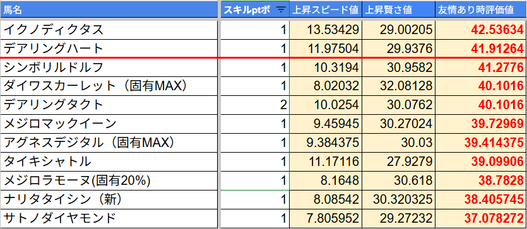Image resolution: width=527 pixels, height=229 pixels.
Task: Select the アグネスデジタル(固有MAX) cell
Action: pyautogui.click(x=109, y=143)
